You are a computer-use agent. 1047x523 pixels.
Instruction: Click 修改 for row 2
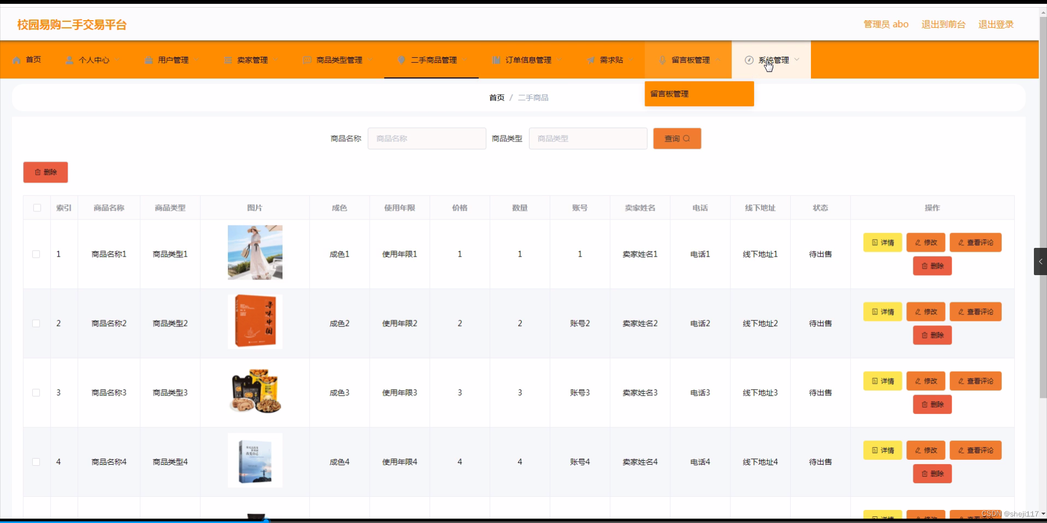coord(925,312)
